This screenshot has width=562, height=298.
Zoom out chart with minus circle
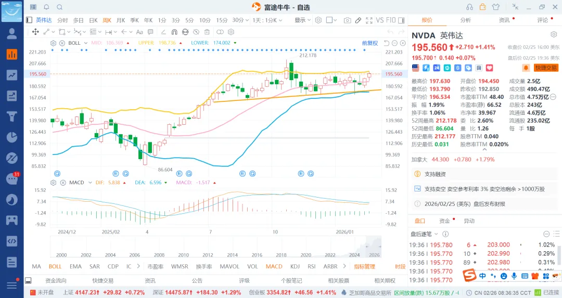394,43
